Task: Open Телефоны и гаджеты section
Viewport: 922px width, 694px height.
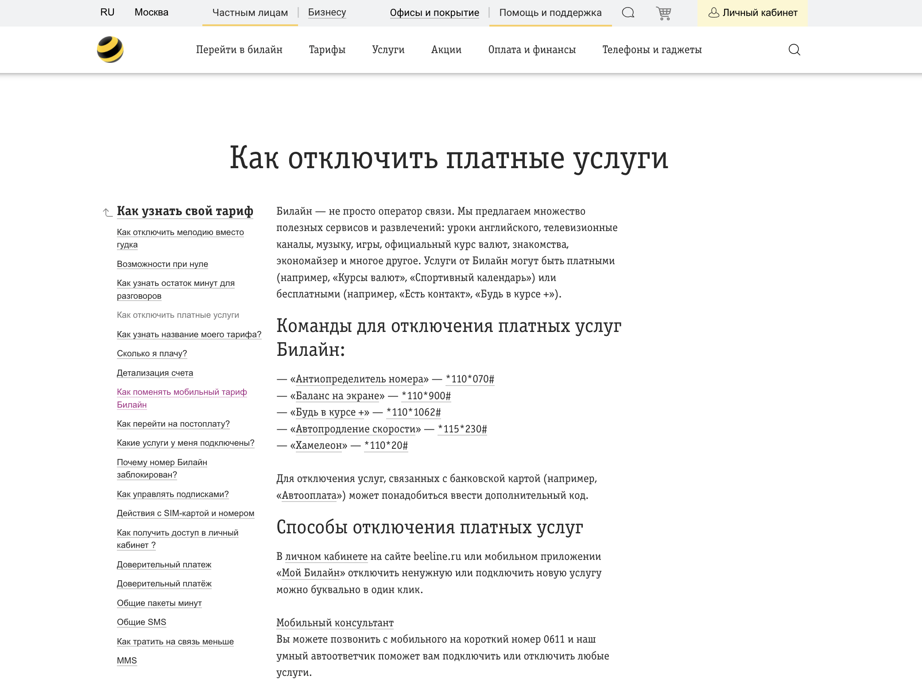Action: (651, 50)
